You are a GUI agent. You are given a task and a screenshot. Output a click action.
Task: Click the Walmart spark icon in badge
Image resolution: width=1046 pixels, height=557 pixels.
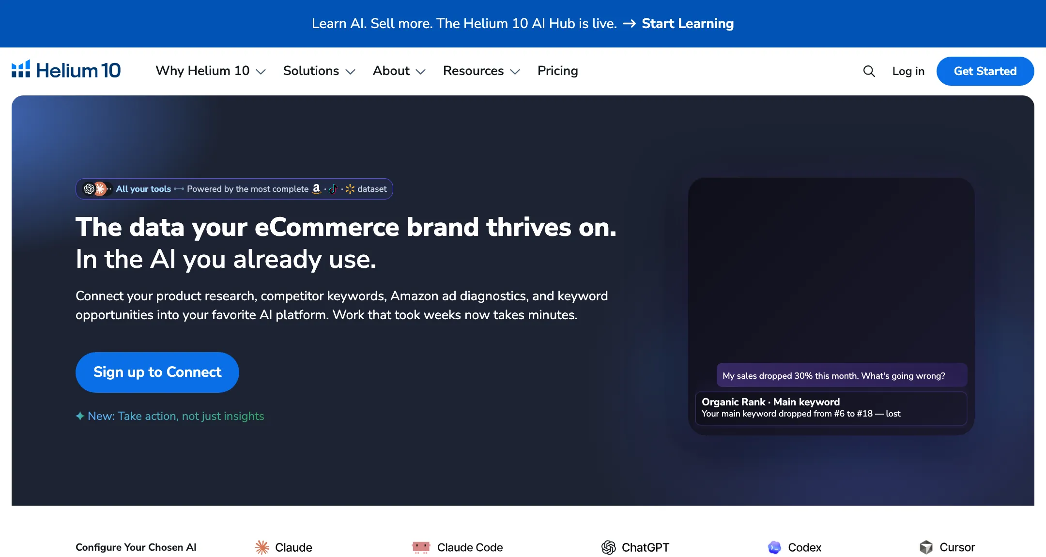(x=350, y=189)
